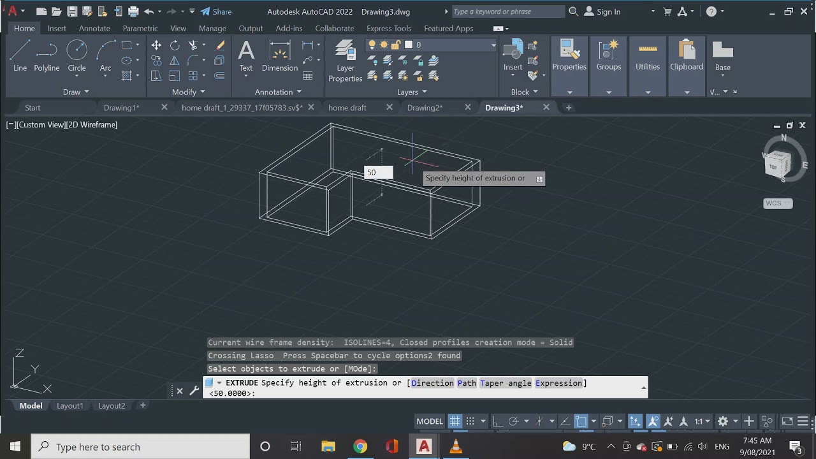The height and width of the screenshot is (459, 816).
Task: Activate the Move tool in Modify panel
Action: [x=156, y=45]
